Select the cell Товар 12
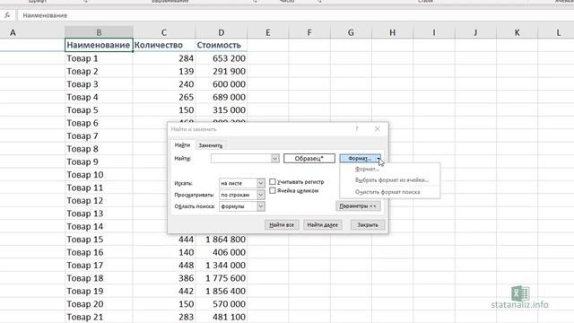574x323 pixels. click(x=99, y=200)
